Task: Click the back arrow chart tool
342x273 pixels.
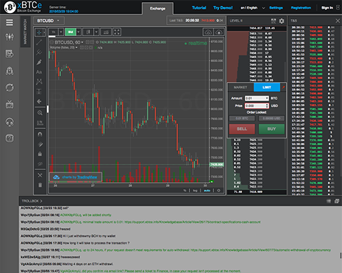Action: point(39,101)
